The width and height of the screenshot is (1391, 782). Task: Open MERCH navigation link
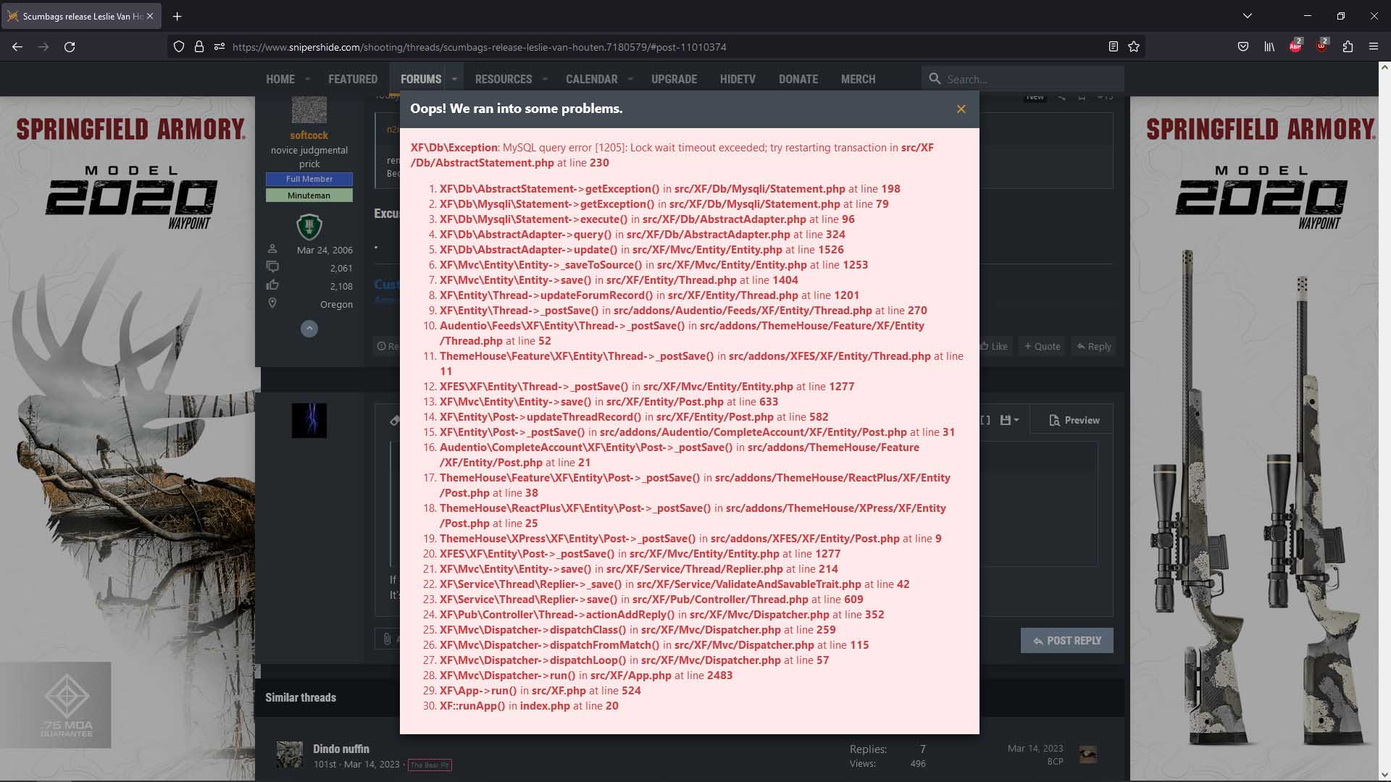tap(859, 79)
